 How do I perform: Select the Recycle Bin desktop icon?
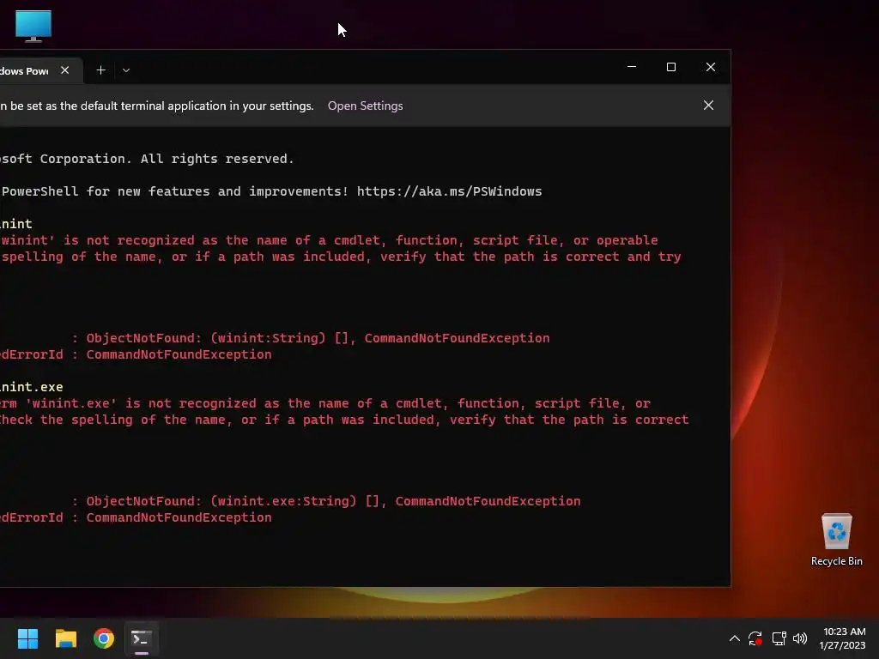point(836,540)
